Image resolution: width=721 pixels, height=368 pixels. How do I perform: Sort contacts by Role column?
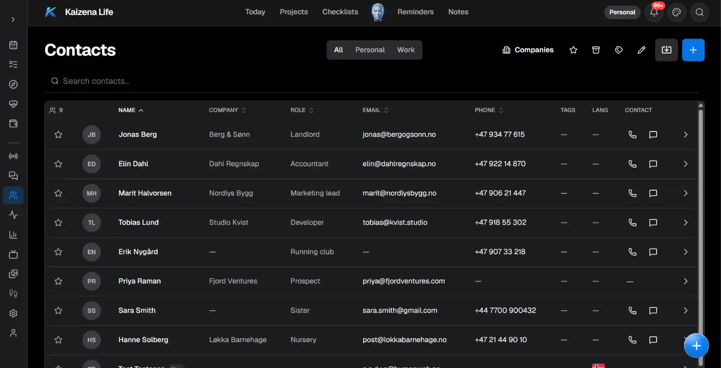click(x=302, y=110)
